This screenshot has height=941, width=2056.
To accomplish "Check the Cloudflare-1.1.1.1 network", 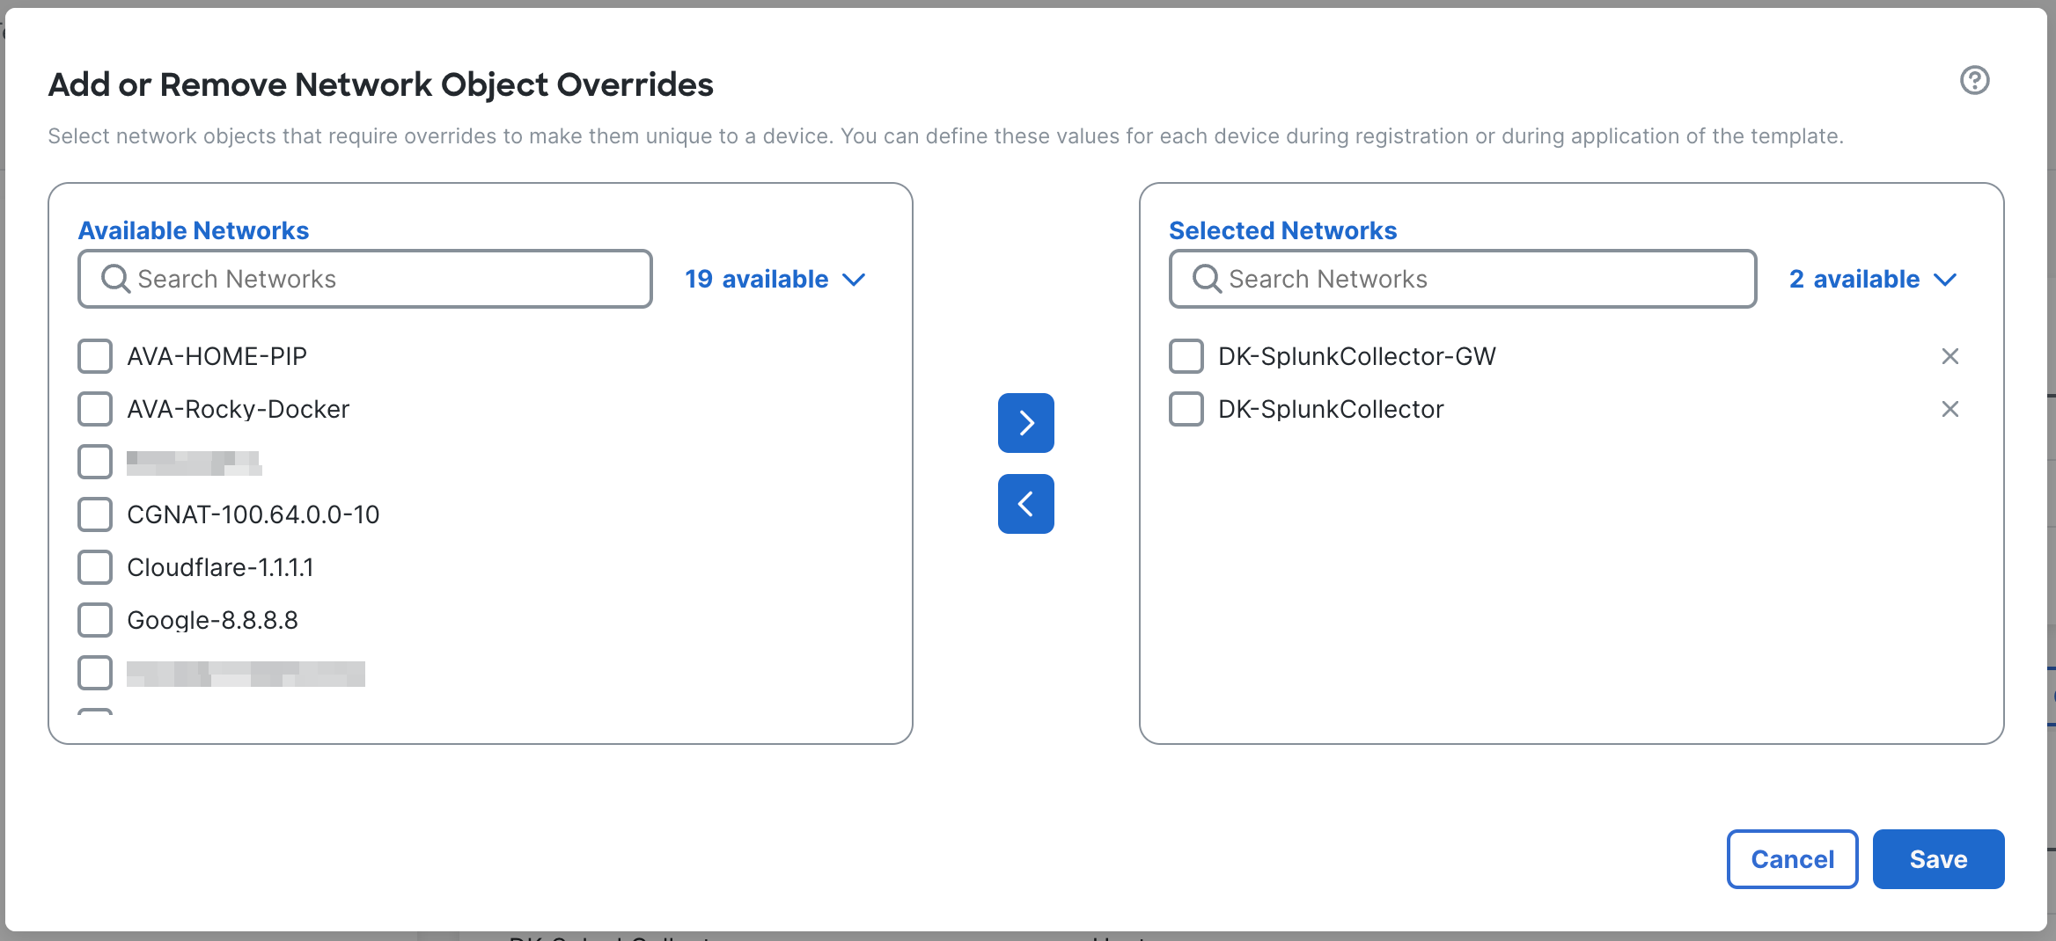I will click(x=94, y=566).
